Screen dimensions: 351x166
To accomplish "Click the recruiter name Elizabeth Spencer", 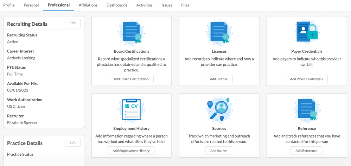I will tap(23, 123).
